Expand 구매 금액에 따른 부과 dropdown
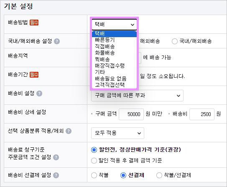The height and width of the screenshot is (187, 227). 137,96
